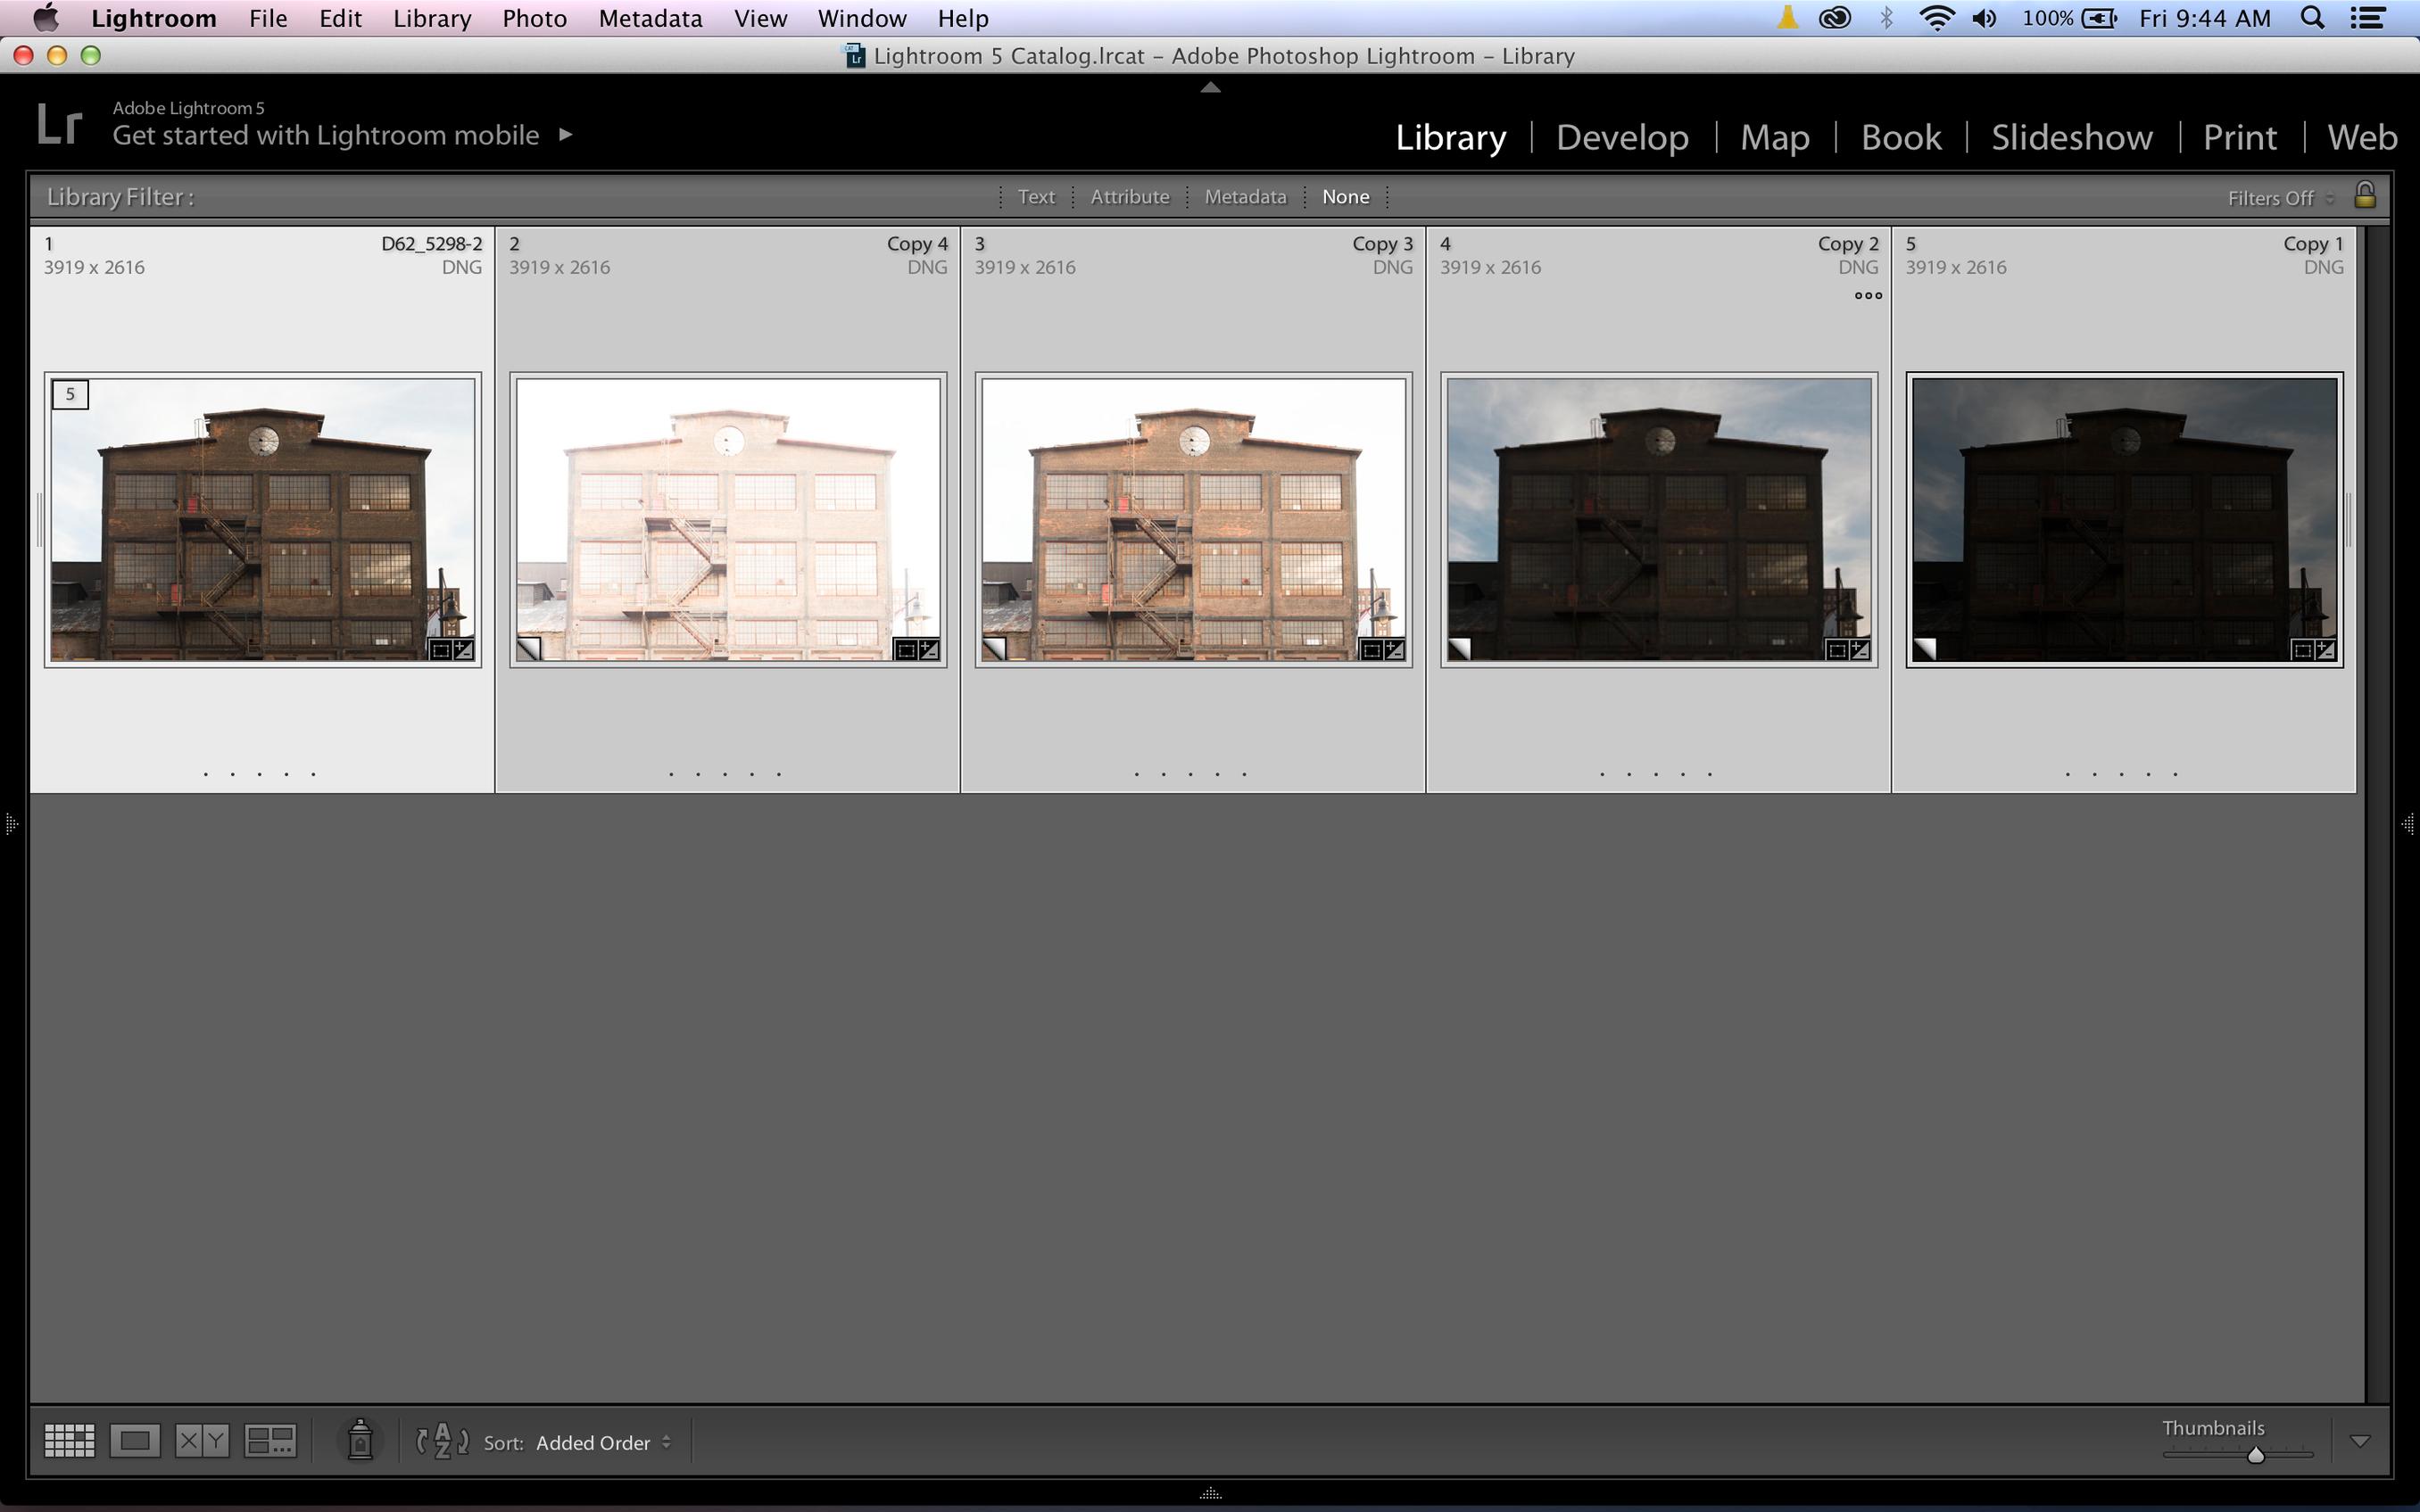Expand the stack count badge showing 5
The image size is (2420, 1512).
tap(70, 395)
